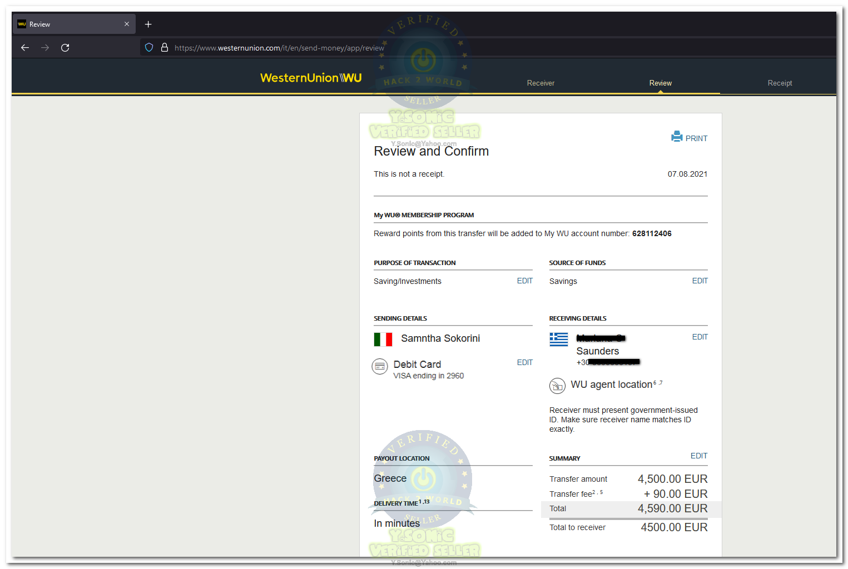Click the WU favicon on Review tab
Viewport: 848px width, 569px height.
(22, 24)
